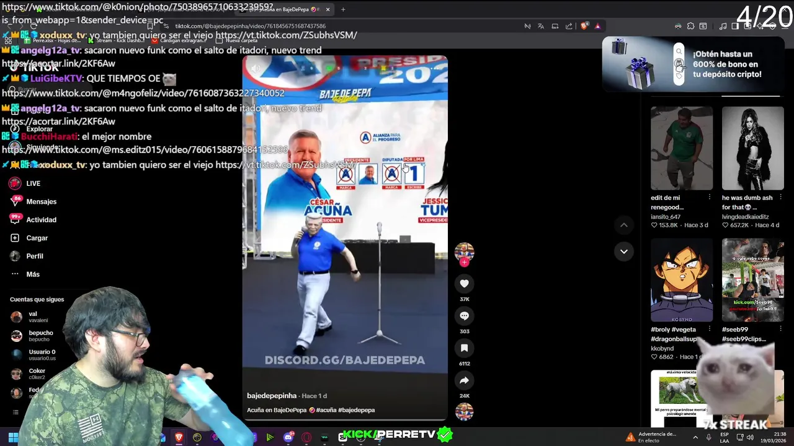Close the 'Acuña en BajeDePepa' tab
794x446 pixels.
click(x=328, y=9)
